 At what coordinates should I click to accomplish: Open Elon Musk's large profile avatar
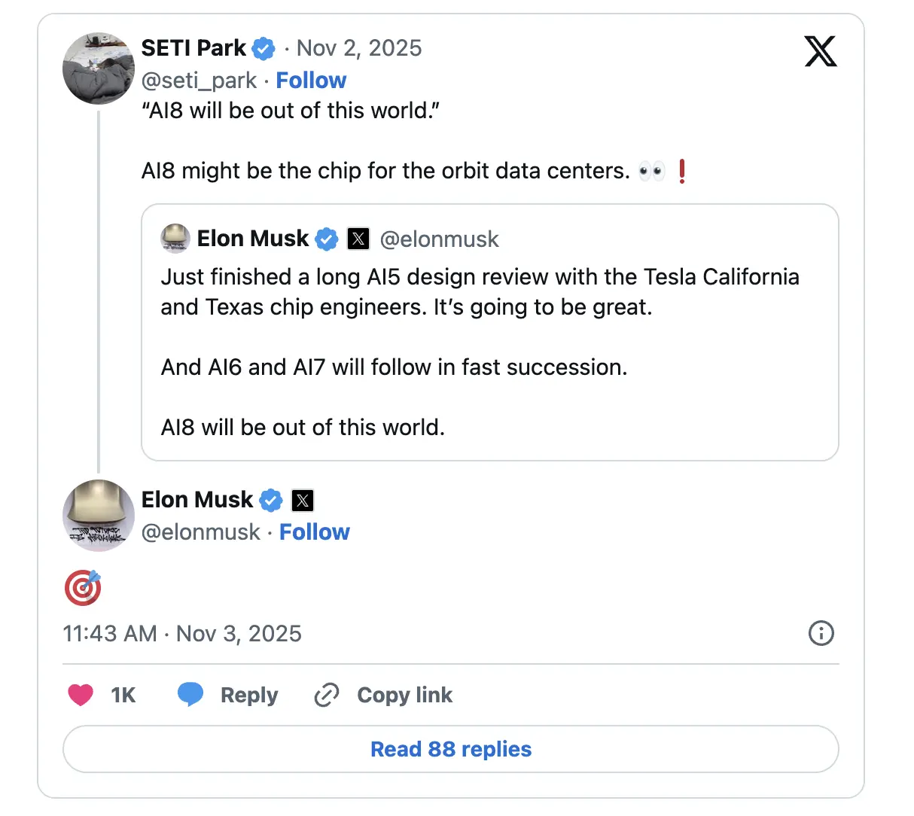[99, 516]
